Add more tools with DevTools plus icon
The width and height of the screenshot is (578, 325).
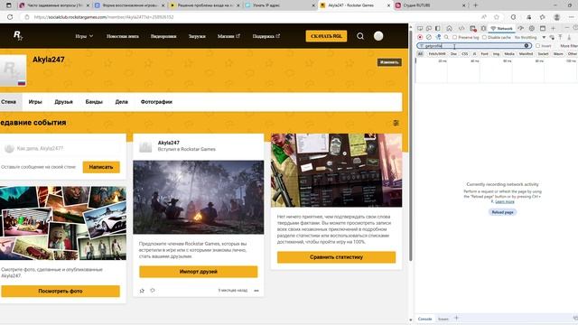[553, 28]
